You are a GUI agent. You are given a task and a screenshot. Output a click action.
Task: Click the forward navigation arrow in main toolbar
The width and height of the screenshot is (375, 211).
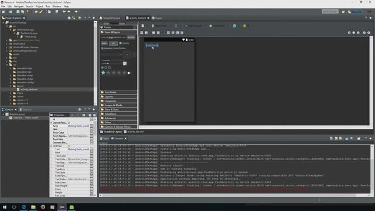pos(76,12)
